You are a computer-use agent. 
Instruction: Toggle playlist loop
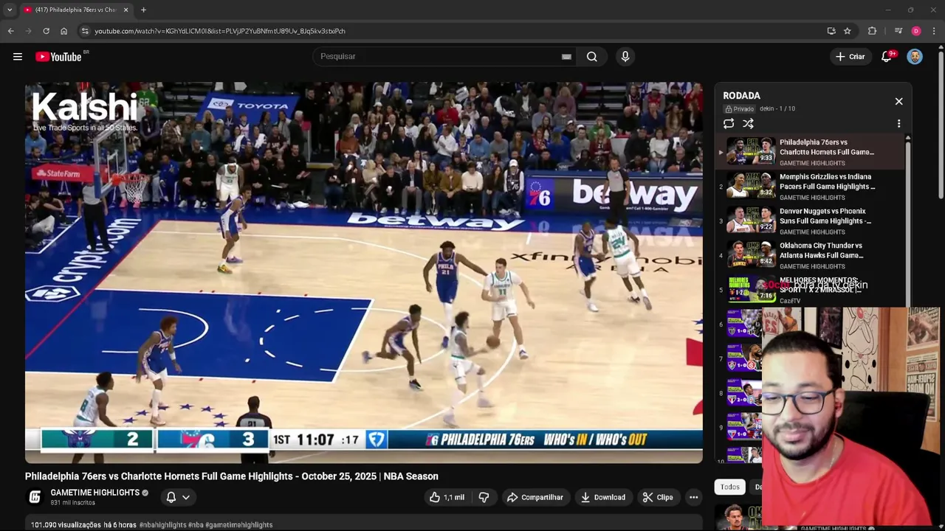[x=729, y=124]
